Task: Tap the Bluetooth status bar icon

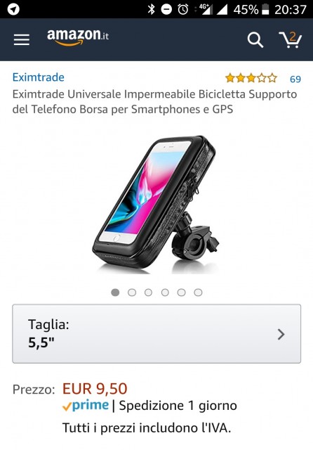Action: click(151, 9)
